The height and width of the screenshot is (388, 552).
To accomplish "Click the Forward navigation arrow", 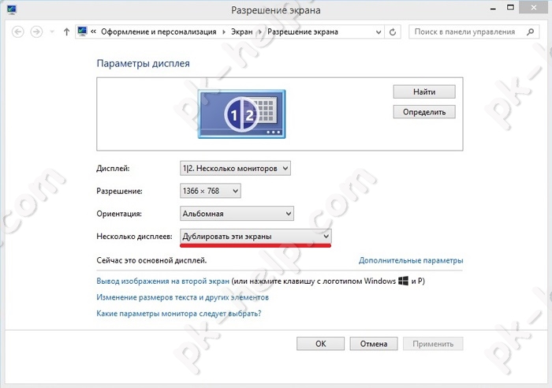I will 36,32.
